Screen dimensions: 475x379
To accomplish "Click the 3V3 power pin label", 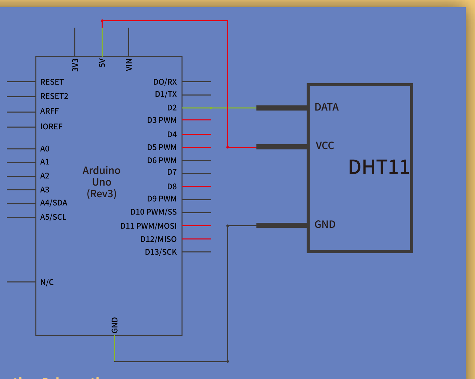I will [75, 65].
